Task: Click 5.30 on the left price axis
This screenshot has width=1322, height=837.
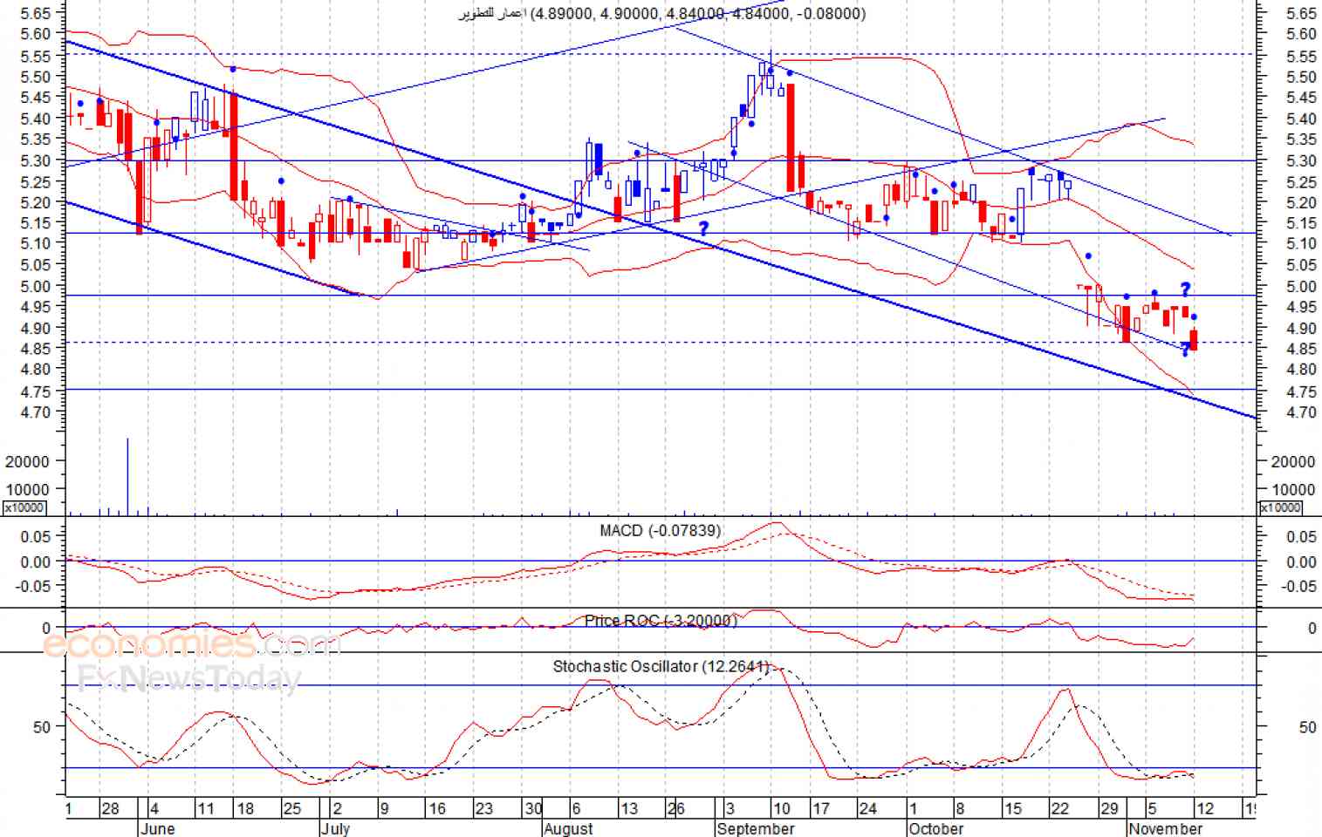Action: tap(35, 160)
